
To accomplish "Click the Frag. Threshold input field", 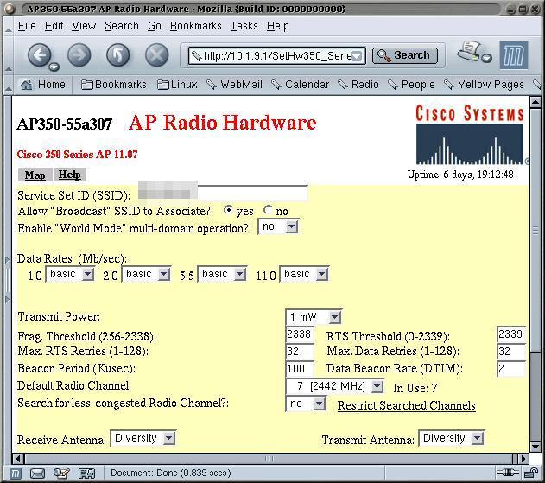I will [300, 334].
